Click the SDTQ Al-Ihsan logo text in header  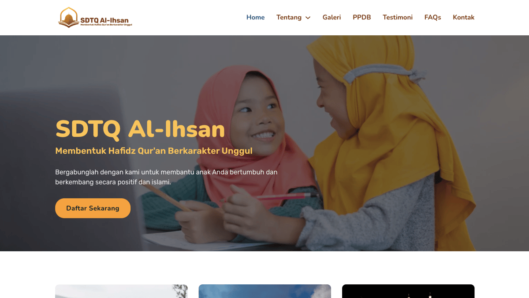pyautogui.click(x=104, y=20)
